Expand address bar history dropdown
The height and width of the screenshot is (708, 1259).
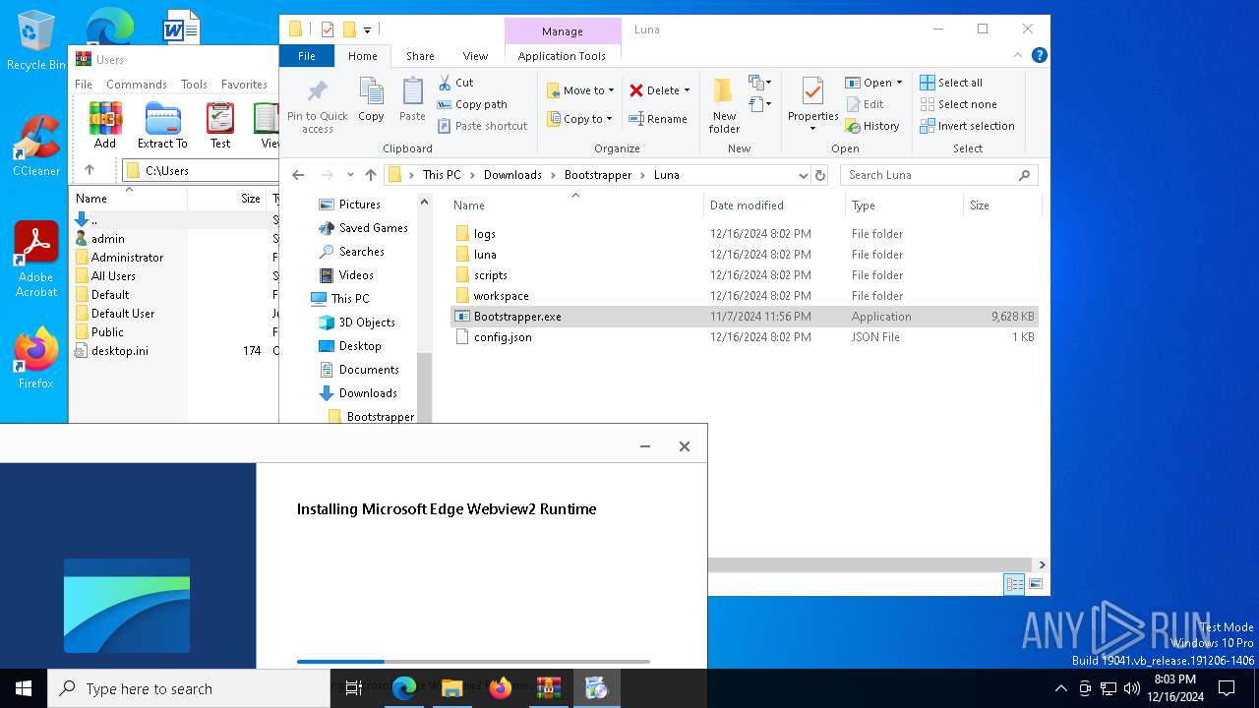(804, 175)
